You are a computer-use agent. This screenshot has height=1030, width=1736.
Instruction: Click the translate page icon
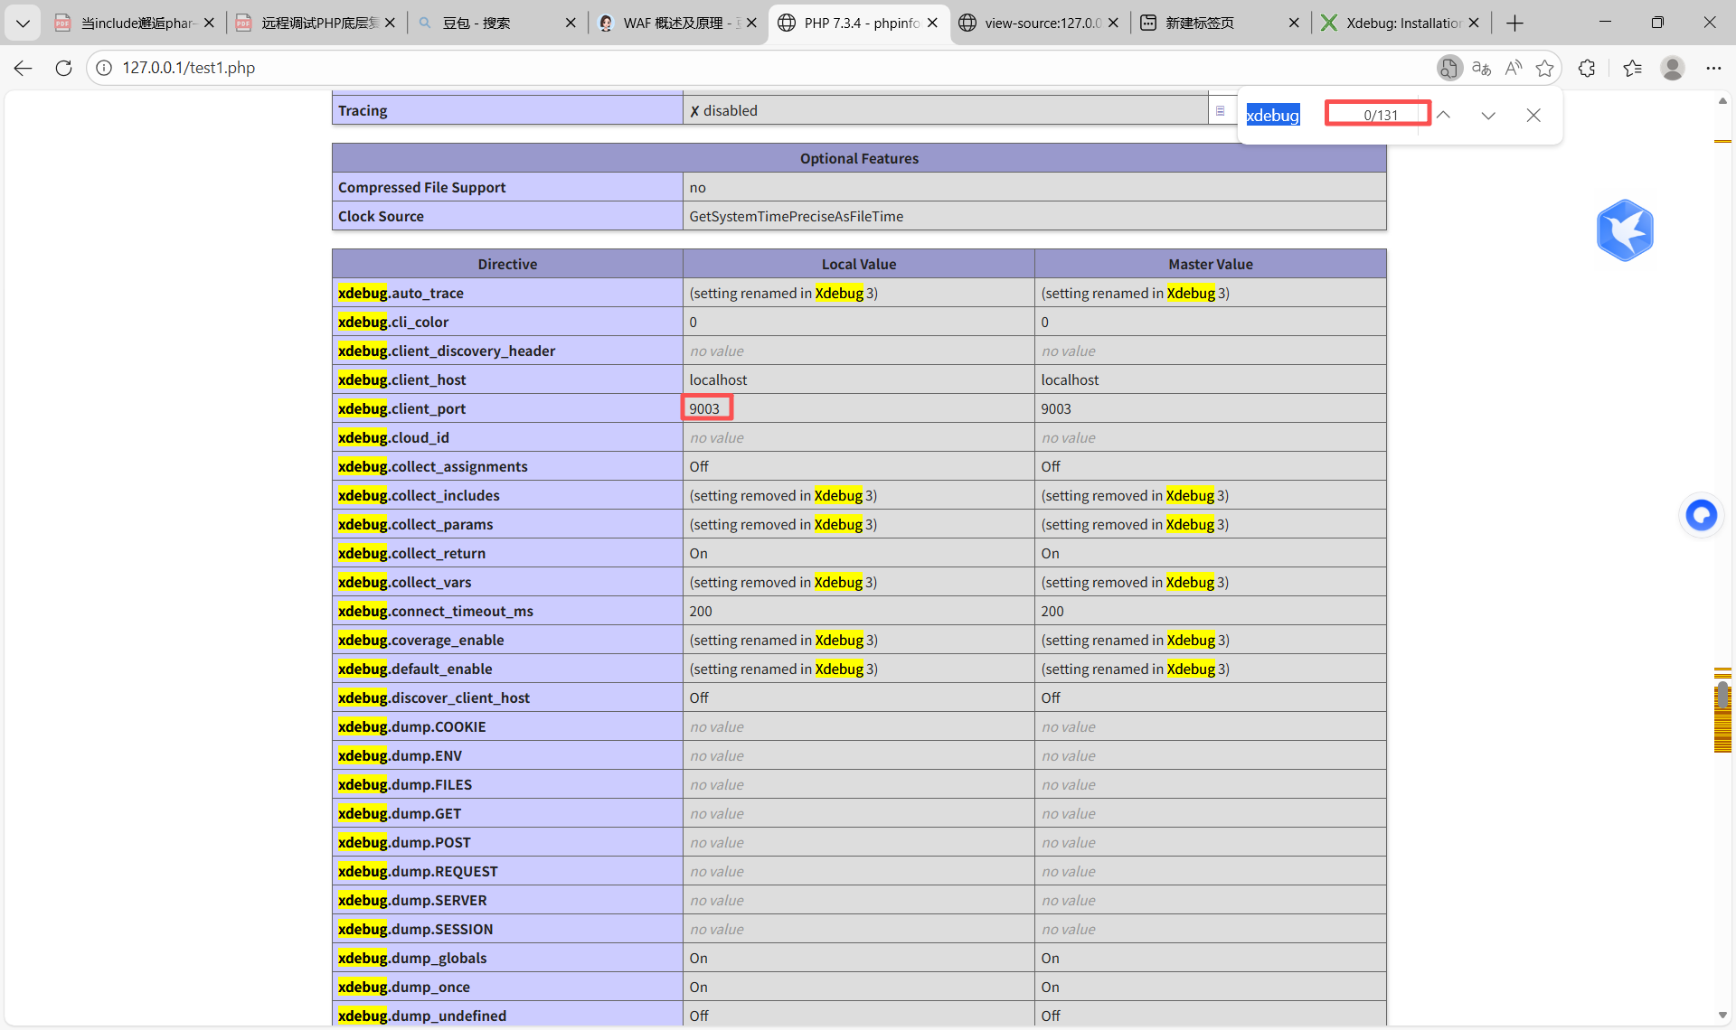1481,68
